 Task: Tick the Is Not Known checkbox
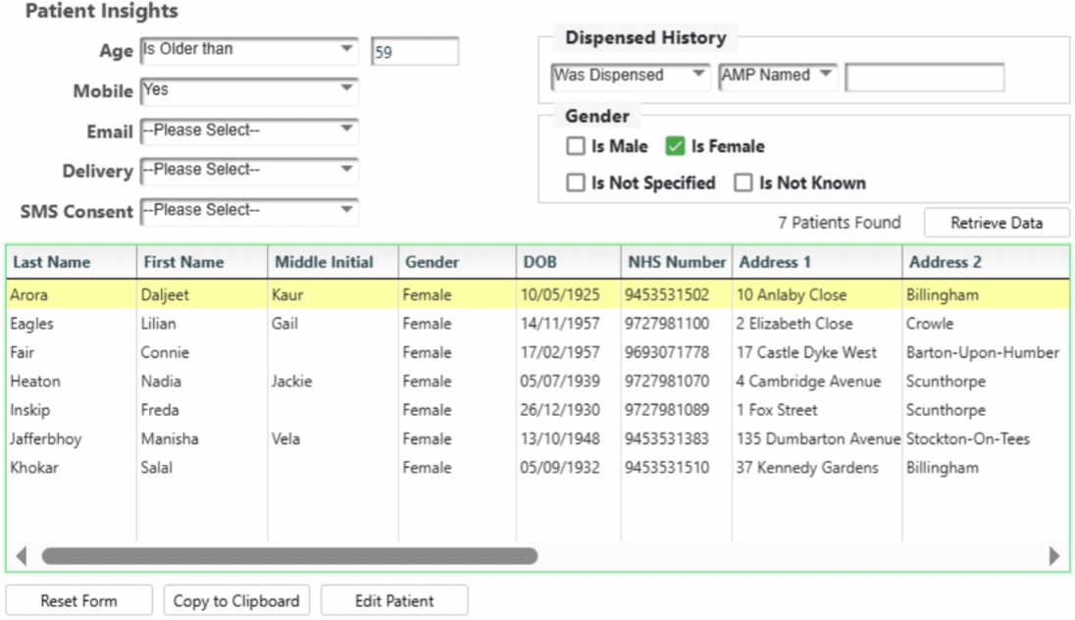(743, 183)
